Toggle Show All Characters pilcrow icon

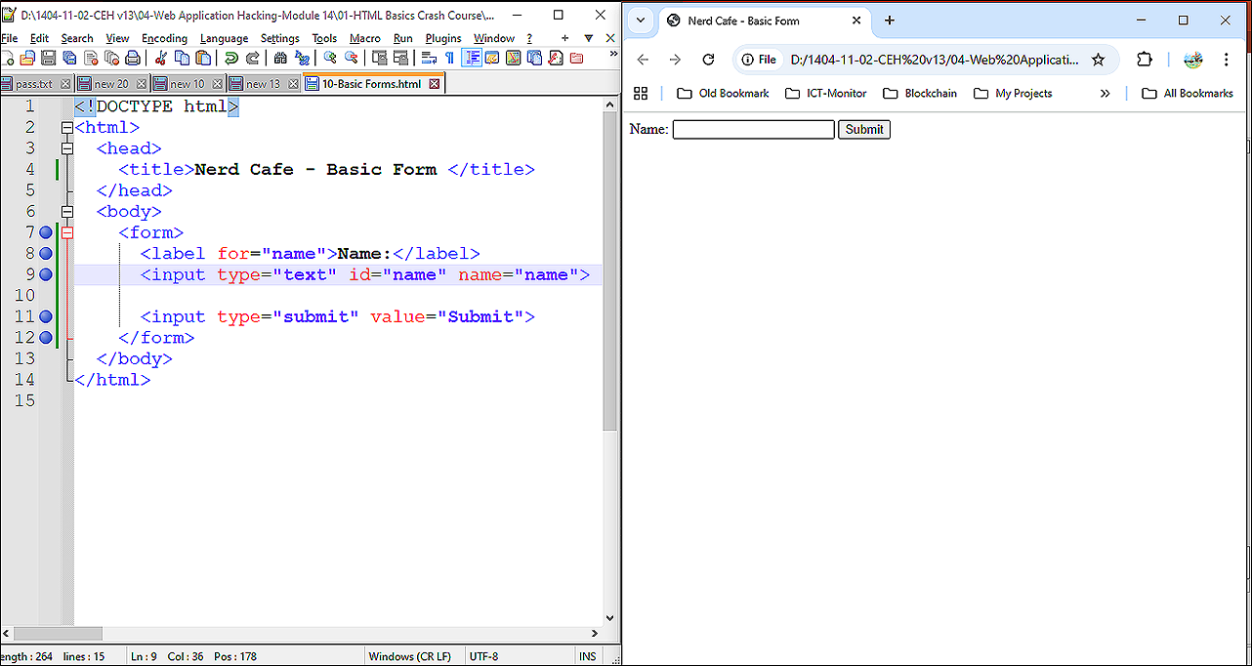[449, 59]
